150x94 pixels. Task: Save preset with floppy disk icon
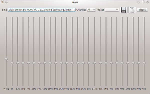point(124,10)
